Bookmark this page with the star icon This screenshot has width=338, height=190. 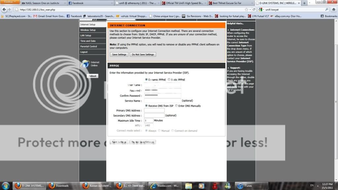point(246,10)
